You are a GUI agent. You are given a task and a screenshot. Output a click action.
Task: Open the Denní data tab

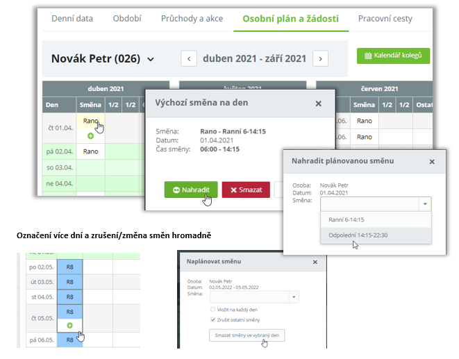point(72,19)
